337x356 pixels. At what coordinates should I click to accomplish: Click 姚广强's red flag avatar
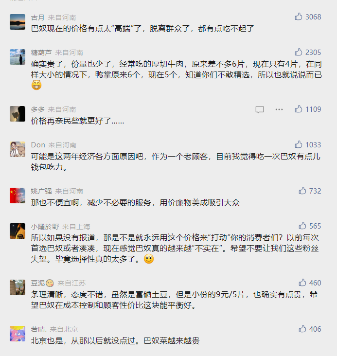pos(18,196)
